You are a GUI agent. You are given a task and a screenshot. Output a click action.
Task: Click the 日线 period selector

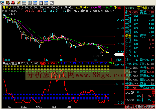coord(119,60)
